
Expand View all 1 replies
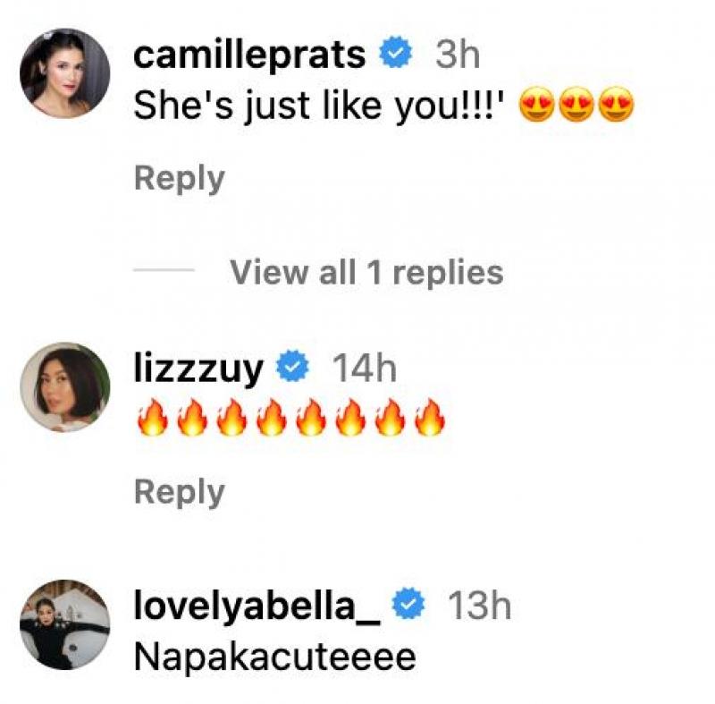coord(367,272)
